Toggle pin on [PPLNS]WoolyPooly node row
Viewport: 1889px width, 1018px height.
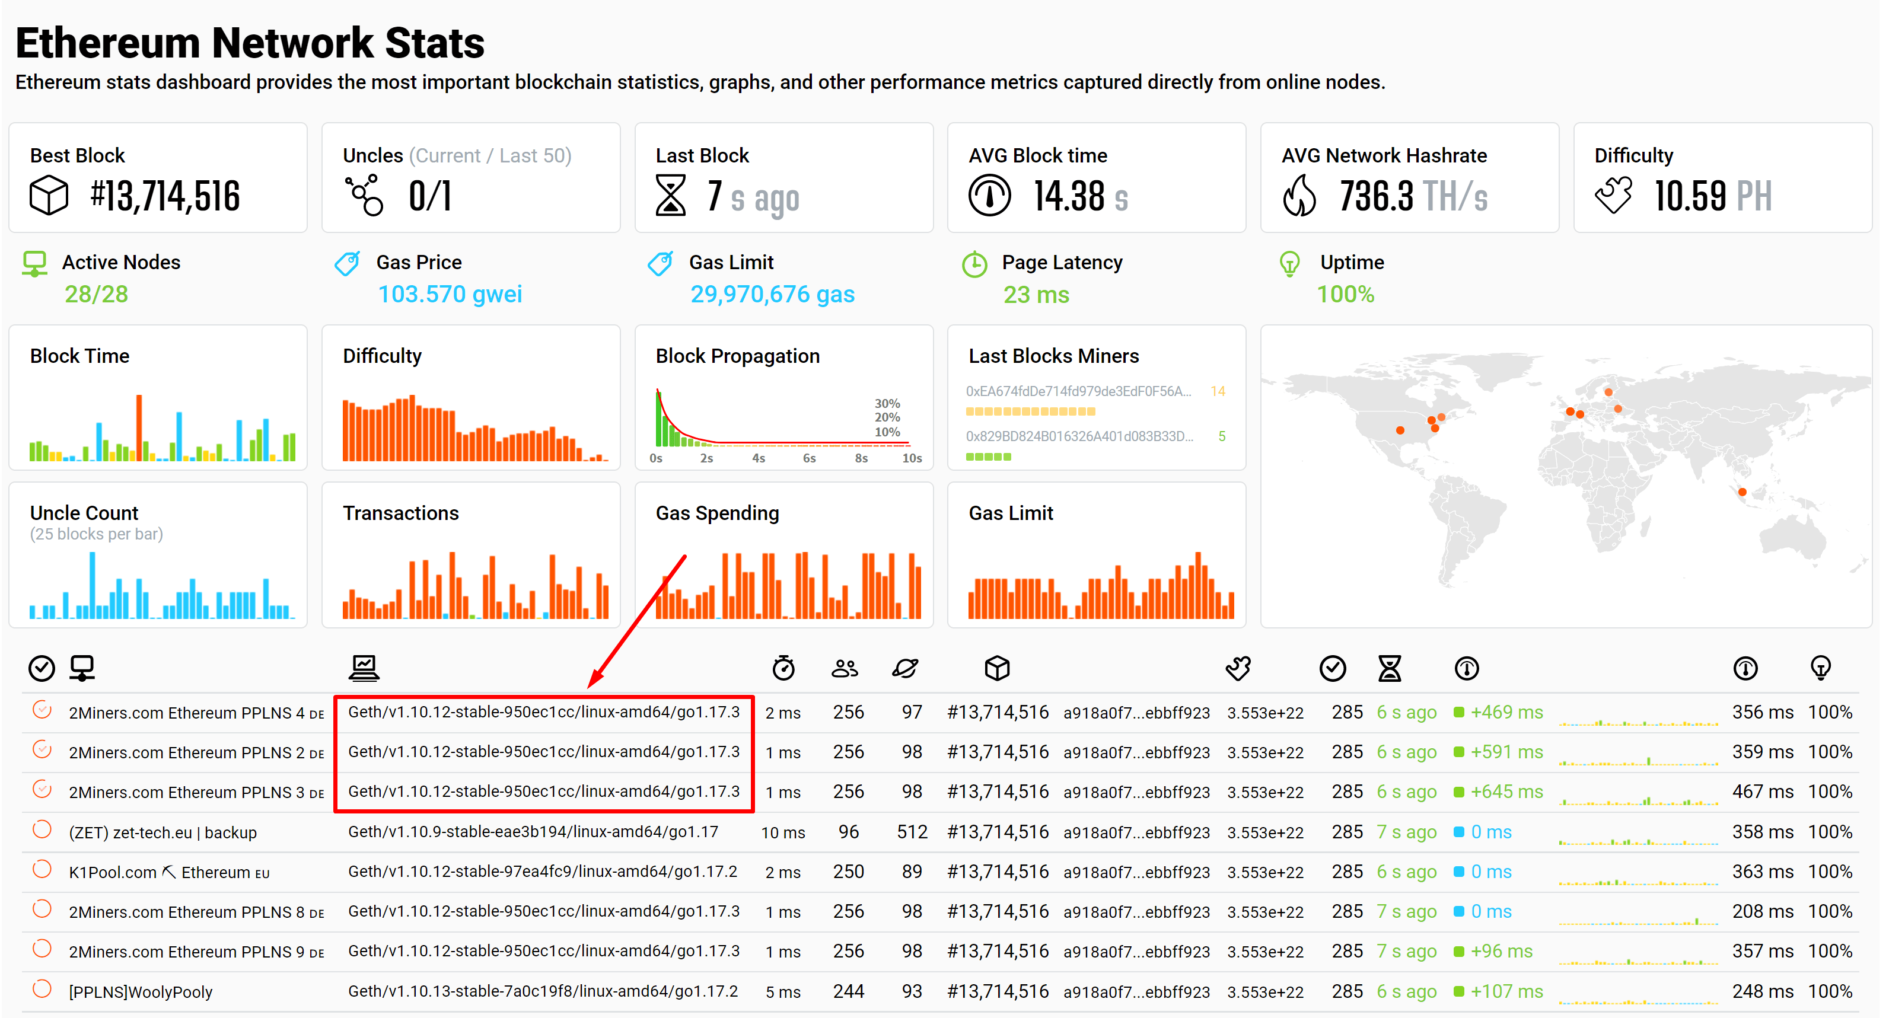(x=42, y=989)
